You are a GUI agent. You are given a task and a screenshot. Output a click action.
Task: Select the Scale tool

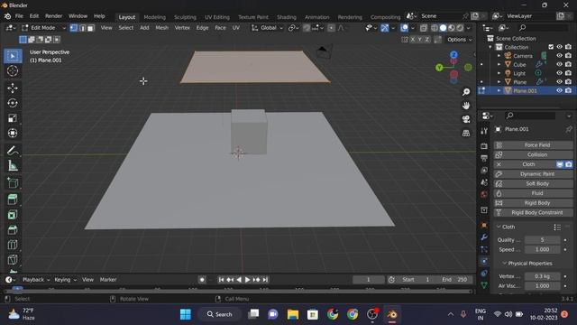(13, 118)
